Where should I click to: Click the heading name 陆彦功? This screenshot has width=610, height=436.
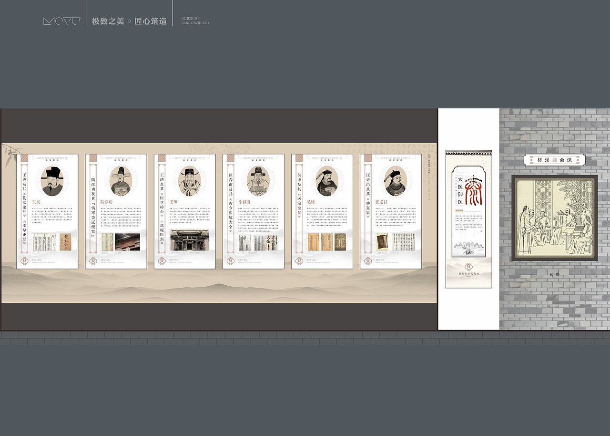click(107, 202)
